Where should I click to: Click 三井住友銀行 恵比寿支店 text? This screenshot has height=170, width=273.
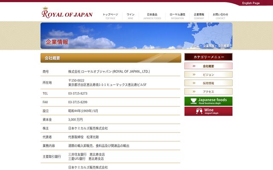pos(87,154)
